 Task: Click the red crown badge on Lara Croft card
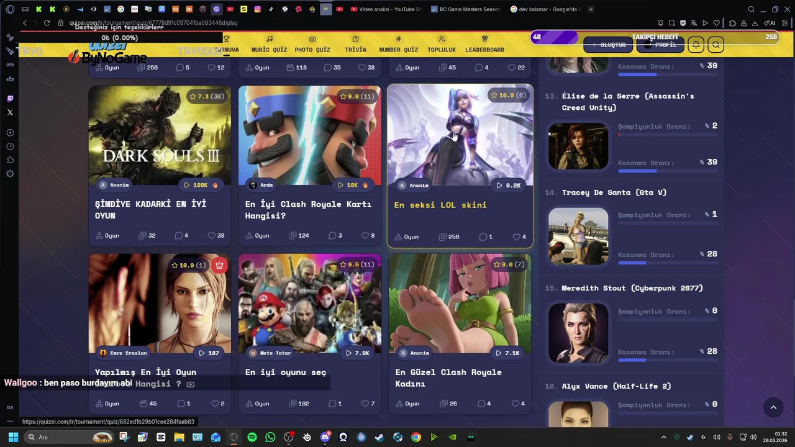pos(219,265)
